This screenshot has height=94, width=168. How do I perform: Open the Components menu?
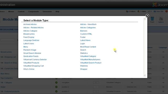click(x=34, y=11)
